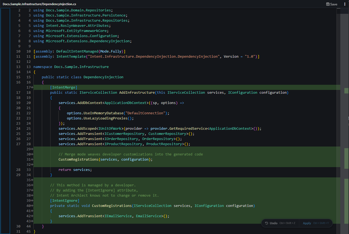Click the 'Intent Archiect knows not to change' comment
The image size is (349, 234).
[x=104, y=195]
